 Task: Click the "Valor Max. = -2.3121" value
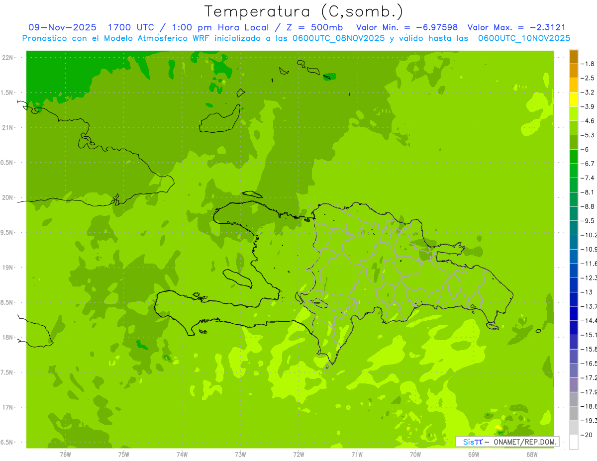coord(517,27)
